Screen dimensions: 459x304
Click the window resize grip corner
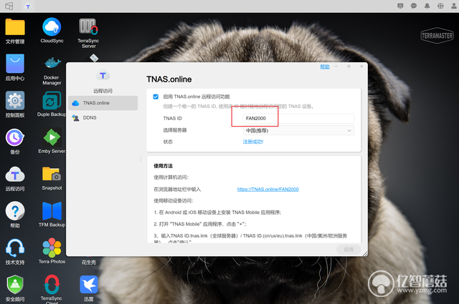[x=365, y=254]
